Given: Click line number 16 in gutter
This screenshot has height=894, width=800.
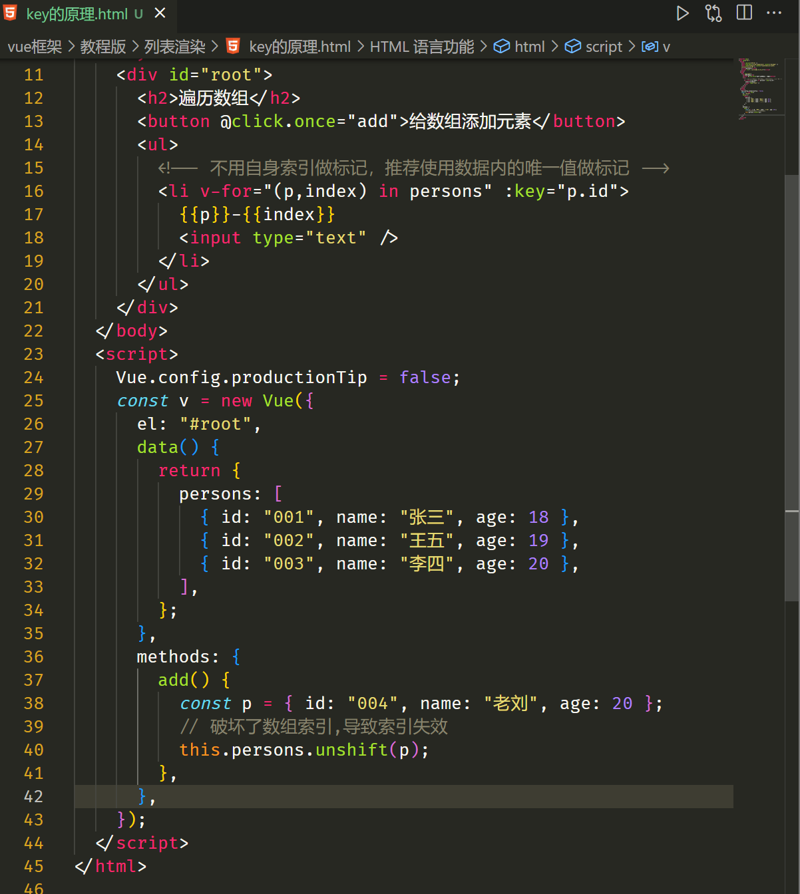Looking at the screenshot, I should (33, 191).
